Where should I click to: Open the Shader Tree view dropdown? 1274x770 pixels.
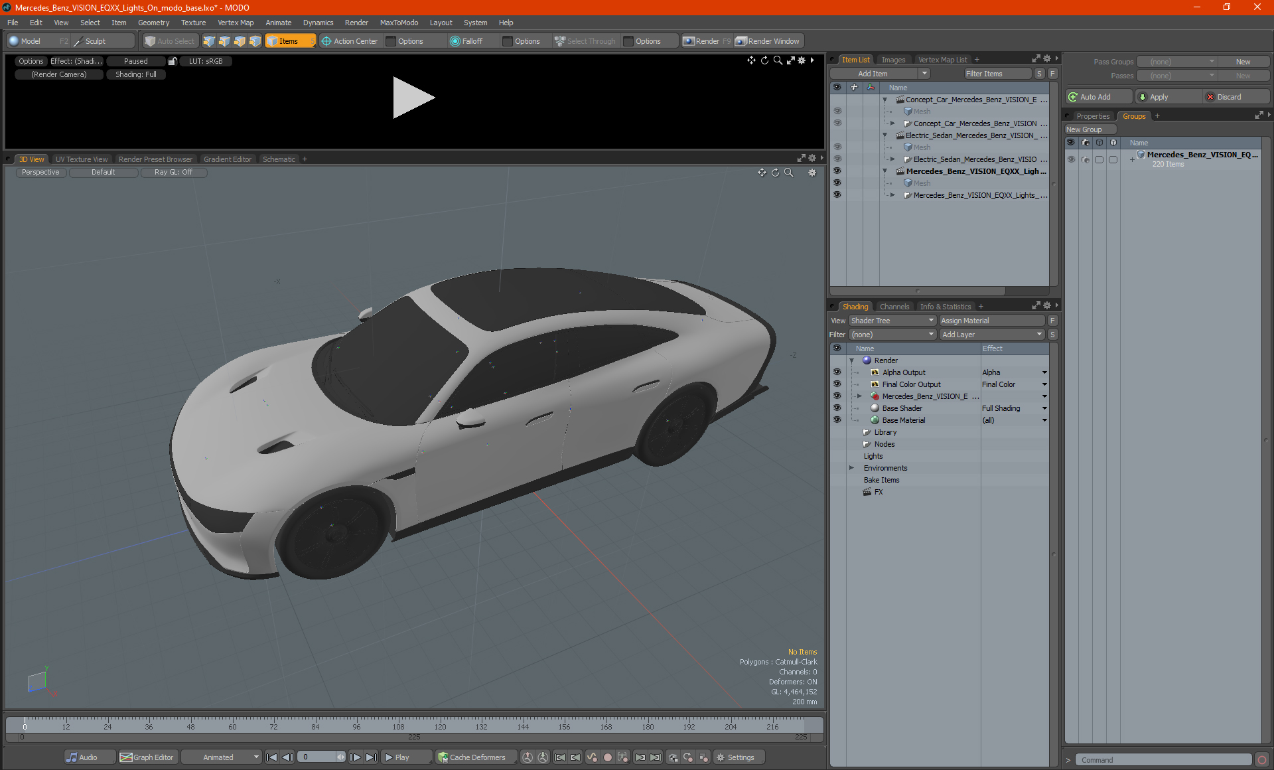pyautogui.click(x=892, y=321)
